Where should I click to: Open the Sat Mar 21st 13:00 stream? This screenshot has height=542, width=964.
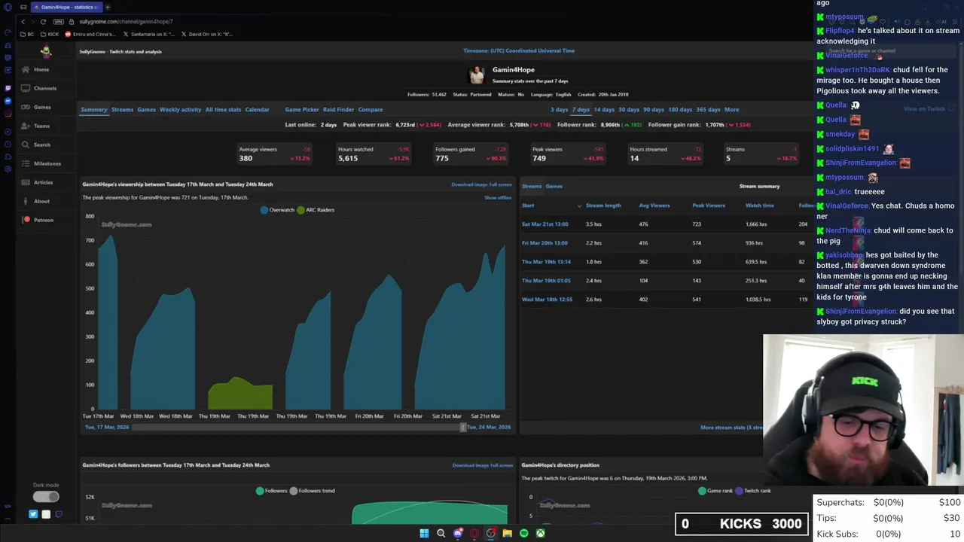(545, 224)
